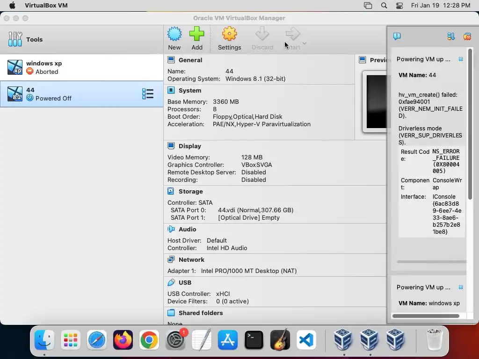Screen dimensions: 479x359
Task: Open the Audio section header
Action: pos(187,229)
